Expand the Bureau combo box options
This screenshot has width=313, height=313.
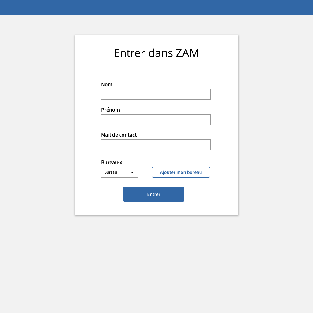click(x=119, y=172)
